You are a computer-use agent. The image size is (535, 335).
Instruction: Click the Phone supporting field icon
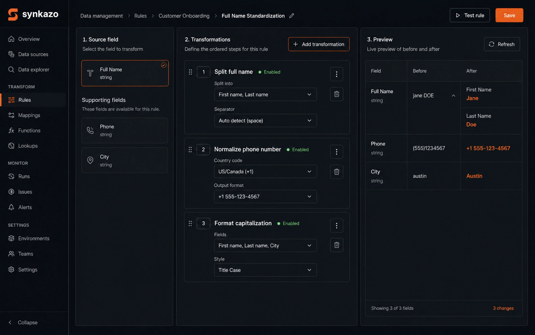click(x=90, y=130)
